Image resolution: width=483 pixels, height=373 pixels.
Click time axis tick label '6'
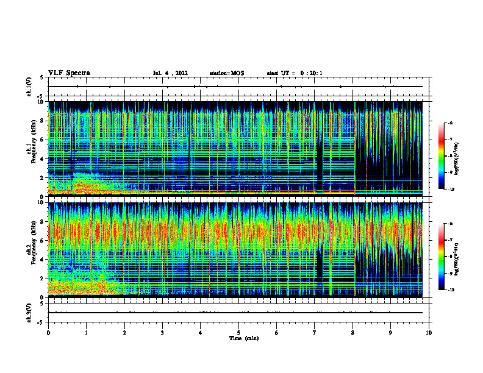pyautogui.click(x=276, y=333)
